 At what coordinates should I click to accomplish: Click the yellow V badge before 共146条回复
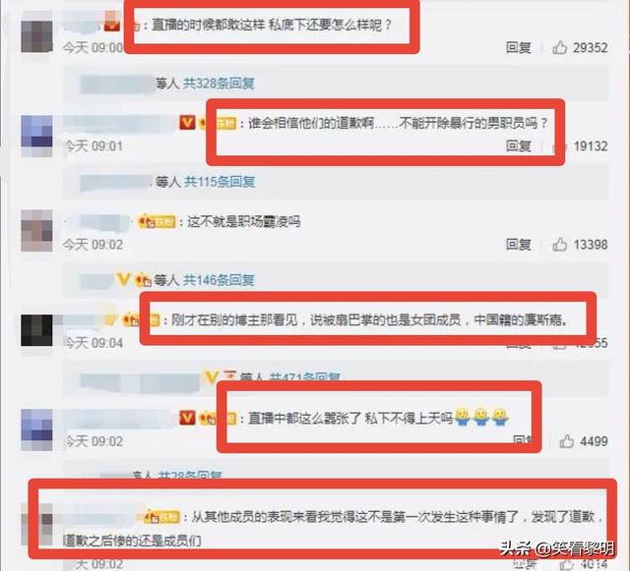tap(124, 279)
